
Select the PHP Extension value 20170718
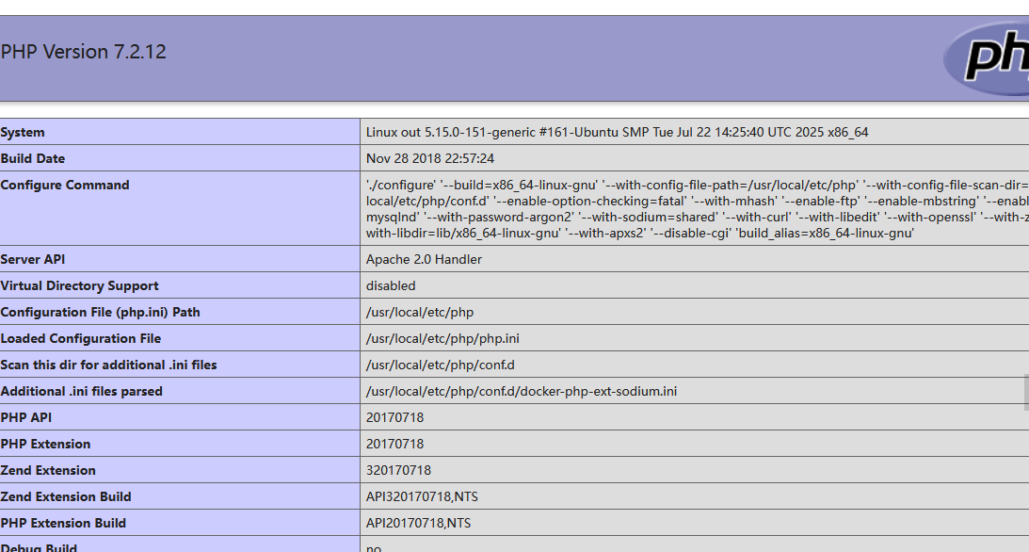tap(395, 444)
